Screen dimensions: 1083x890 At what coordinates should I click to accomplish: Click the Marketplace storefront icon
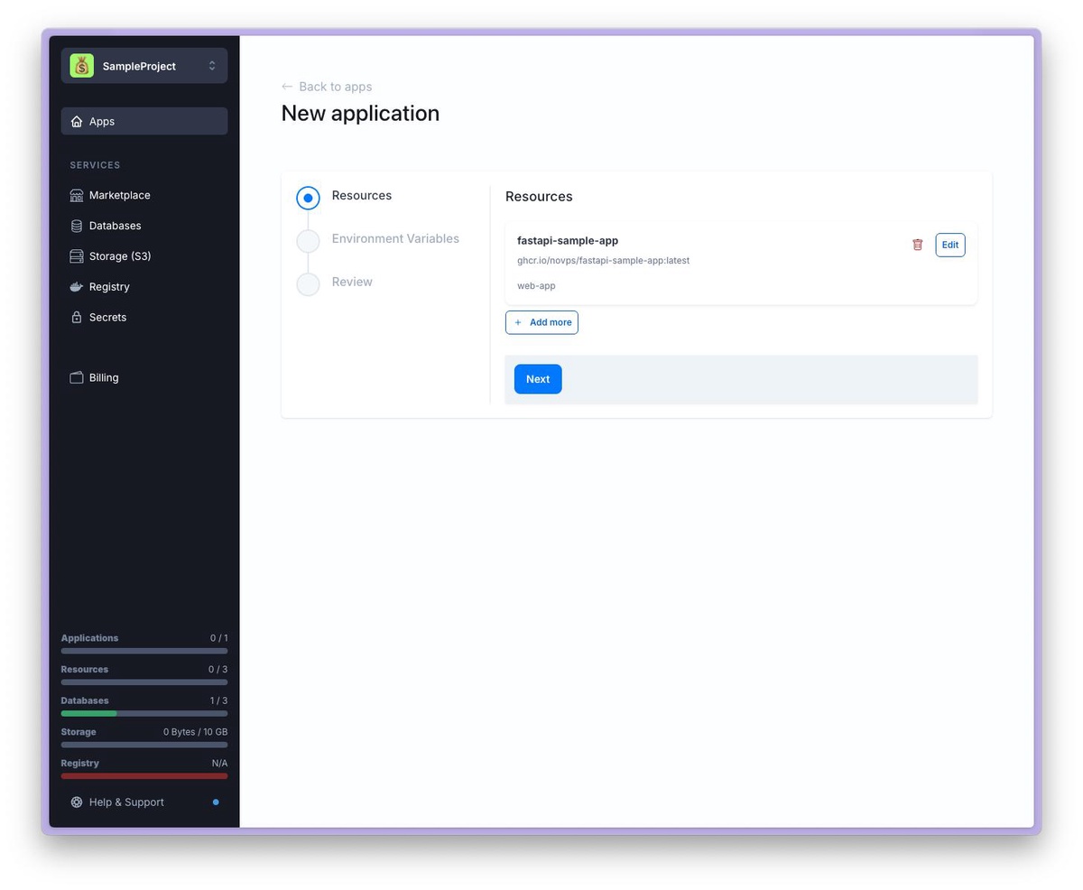tap(77, 195)
